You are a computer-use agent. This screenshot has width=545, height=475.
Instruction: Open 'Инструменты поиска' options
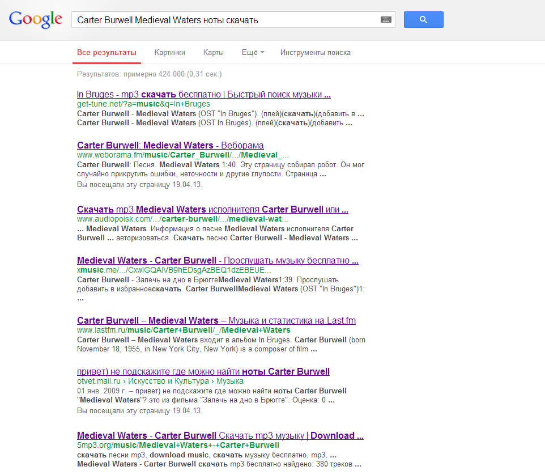315,53
